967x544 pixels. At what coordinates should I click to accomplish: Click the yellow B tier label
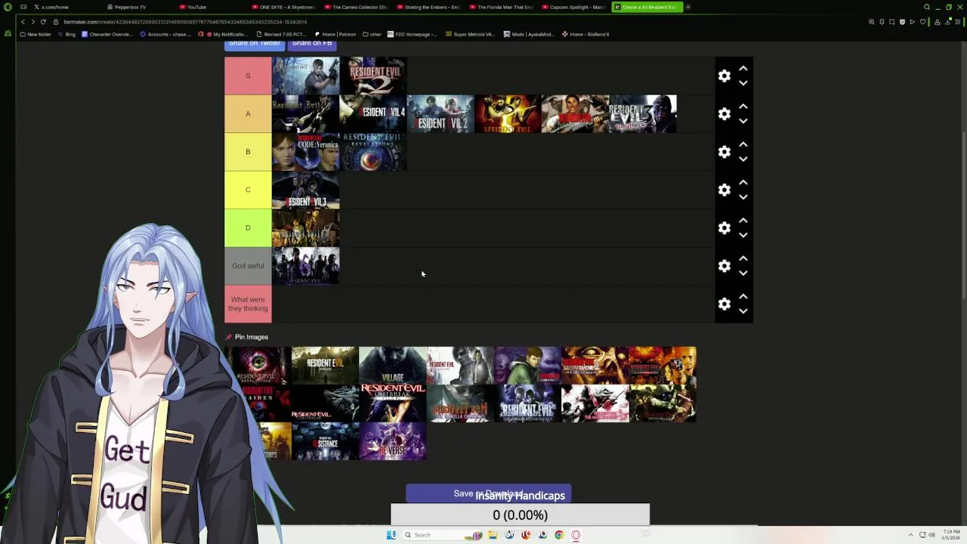point(248,152)
